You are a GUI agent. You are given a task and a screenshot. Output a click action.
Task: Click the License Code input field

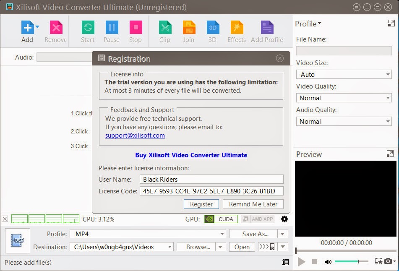pos(211,191)
